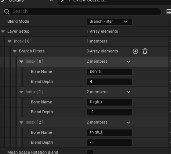This screenshot has height=154, width=171.
Task: Collapse Layer Setup Index [0] with 1 members
Action: coord(10,41)
